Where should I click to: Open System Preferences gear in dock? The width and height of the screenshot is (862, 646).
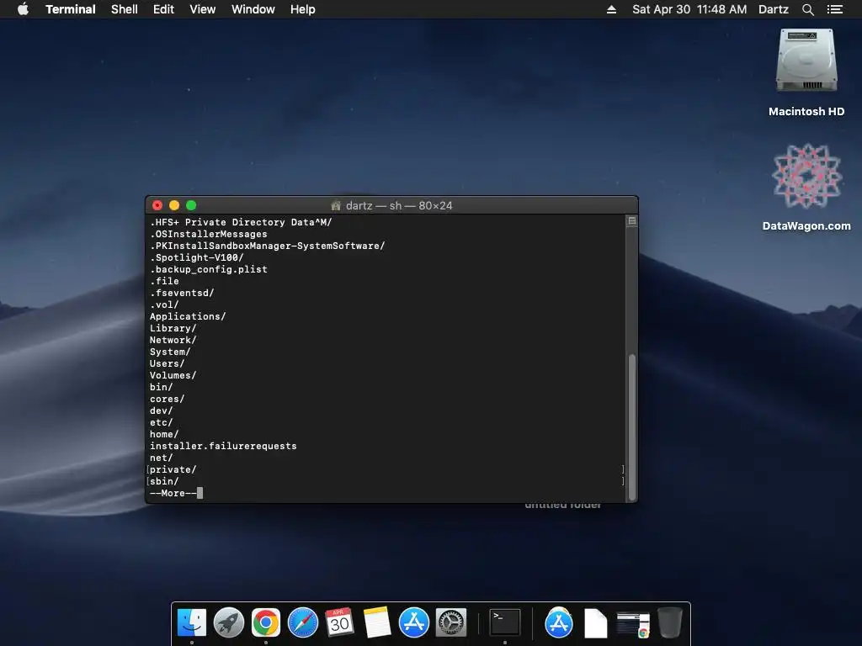(x=451, y=623)
